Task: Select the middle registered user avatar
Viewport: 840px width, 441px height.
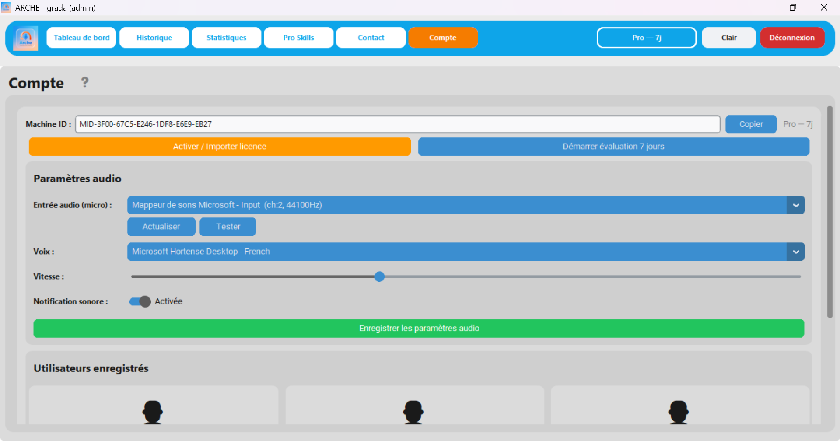Action: [413, 412]
